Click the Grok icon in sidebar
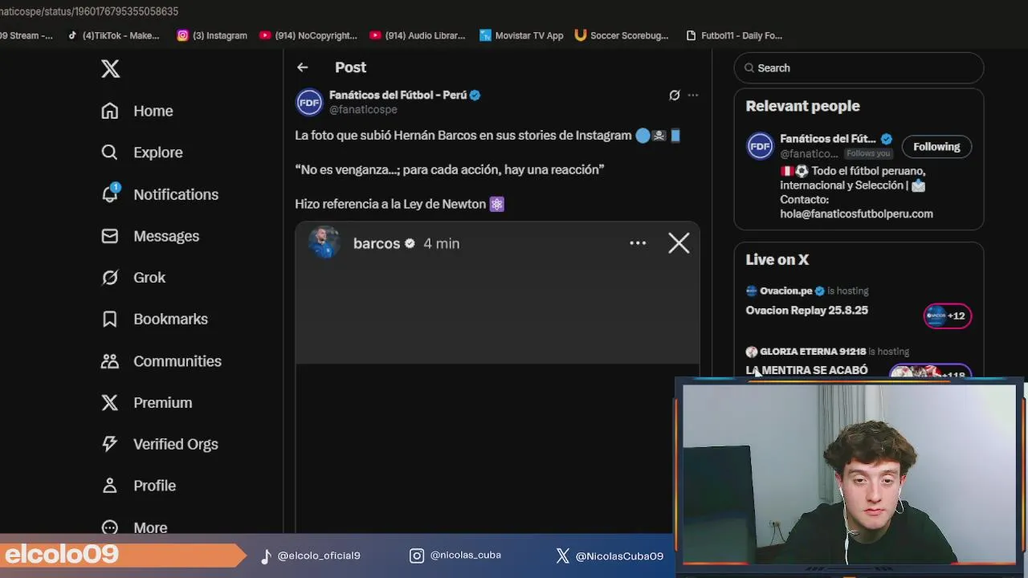1028x578 pixels. tap(110, 278)
